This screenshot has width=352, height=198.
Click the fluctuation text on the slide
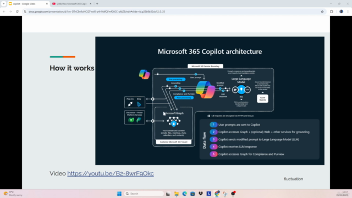click(x=293, y=179)
